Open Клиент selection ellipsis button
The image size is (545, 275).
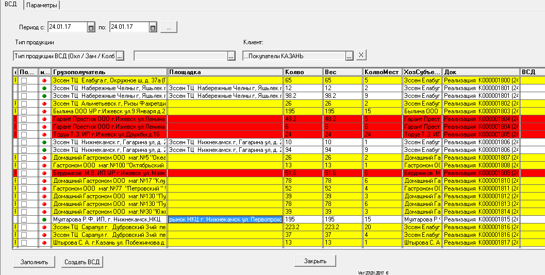click(349, 56)
